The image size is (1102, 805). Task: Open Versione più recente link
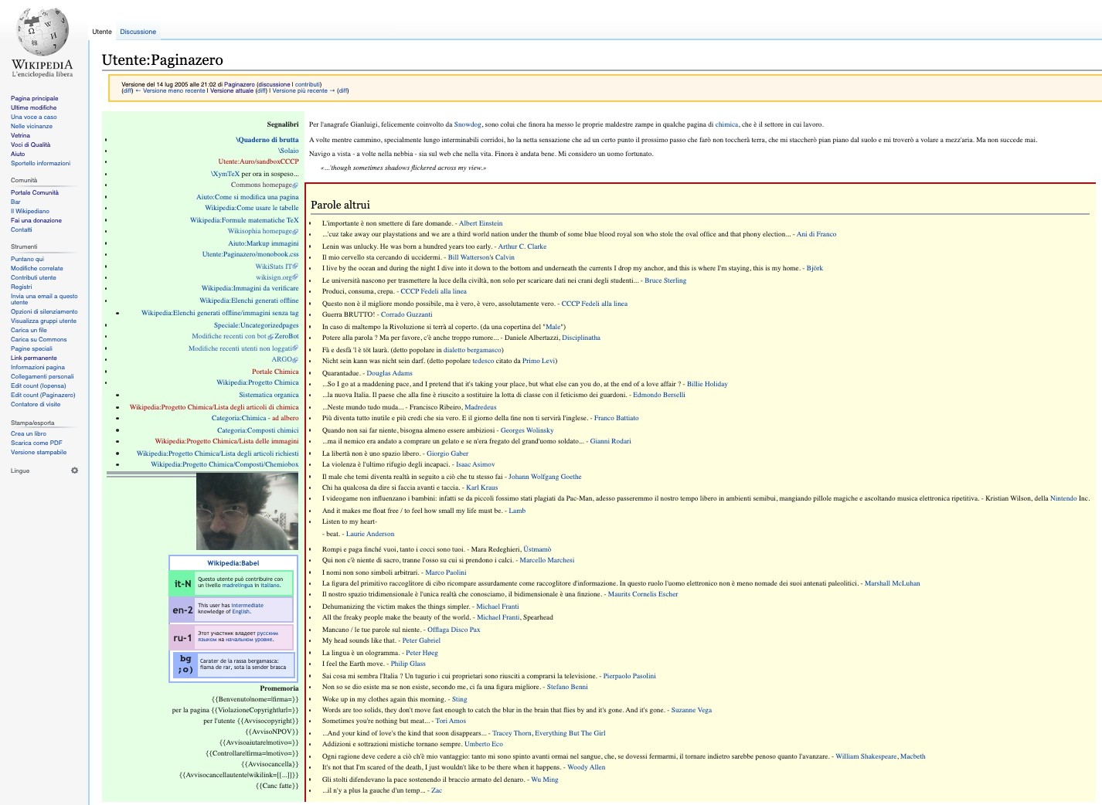point(300,90)
